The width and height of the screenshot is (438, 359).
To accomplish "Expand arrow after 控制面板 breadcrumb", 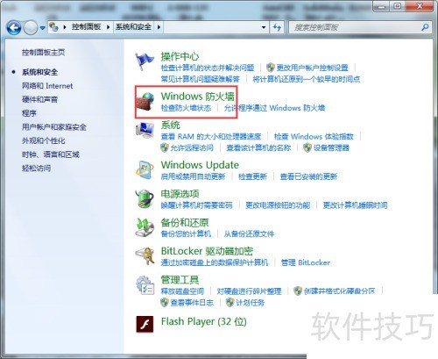I will click(x=109, y=27).
